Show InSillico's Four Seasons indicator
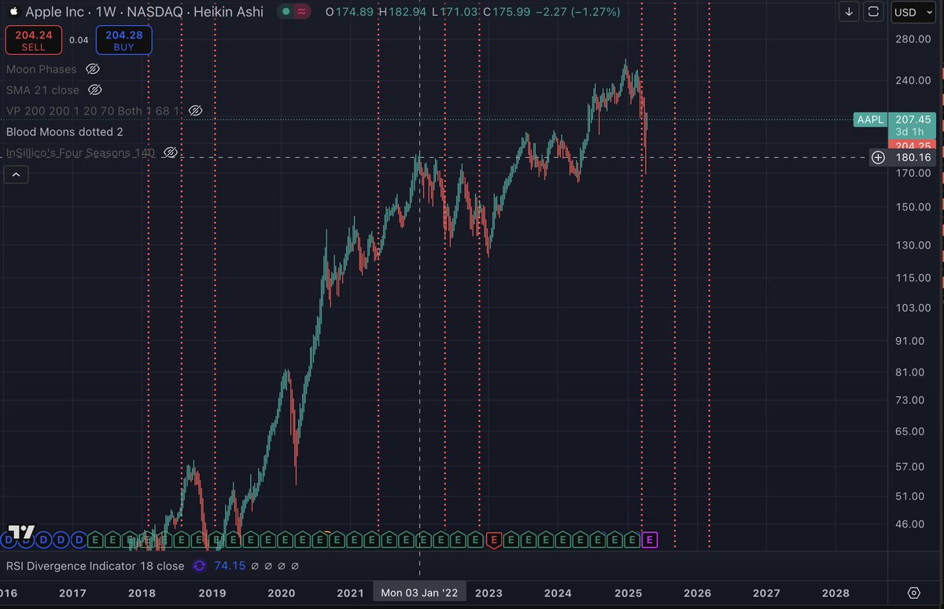Viewport: 944px width, 609px height. click(x=170, y=152)
